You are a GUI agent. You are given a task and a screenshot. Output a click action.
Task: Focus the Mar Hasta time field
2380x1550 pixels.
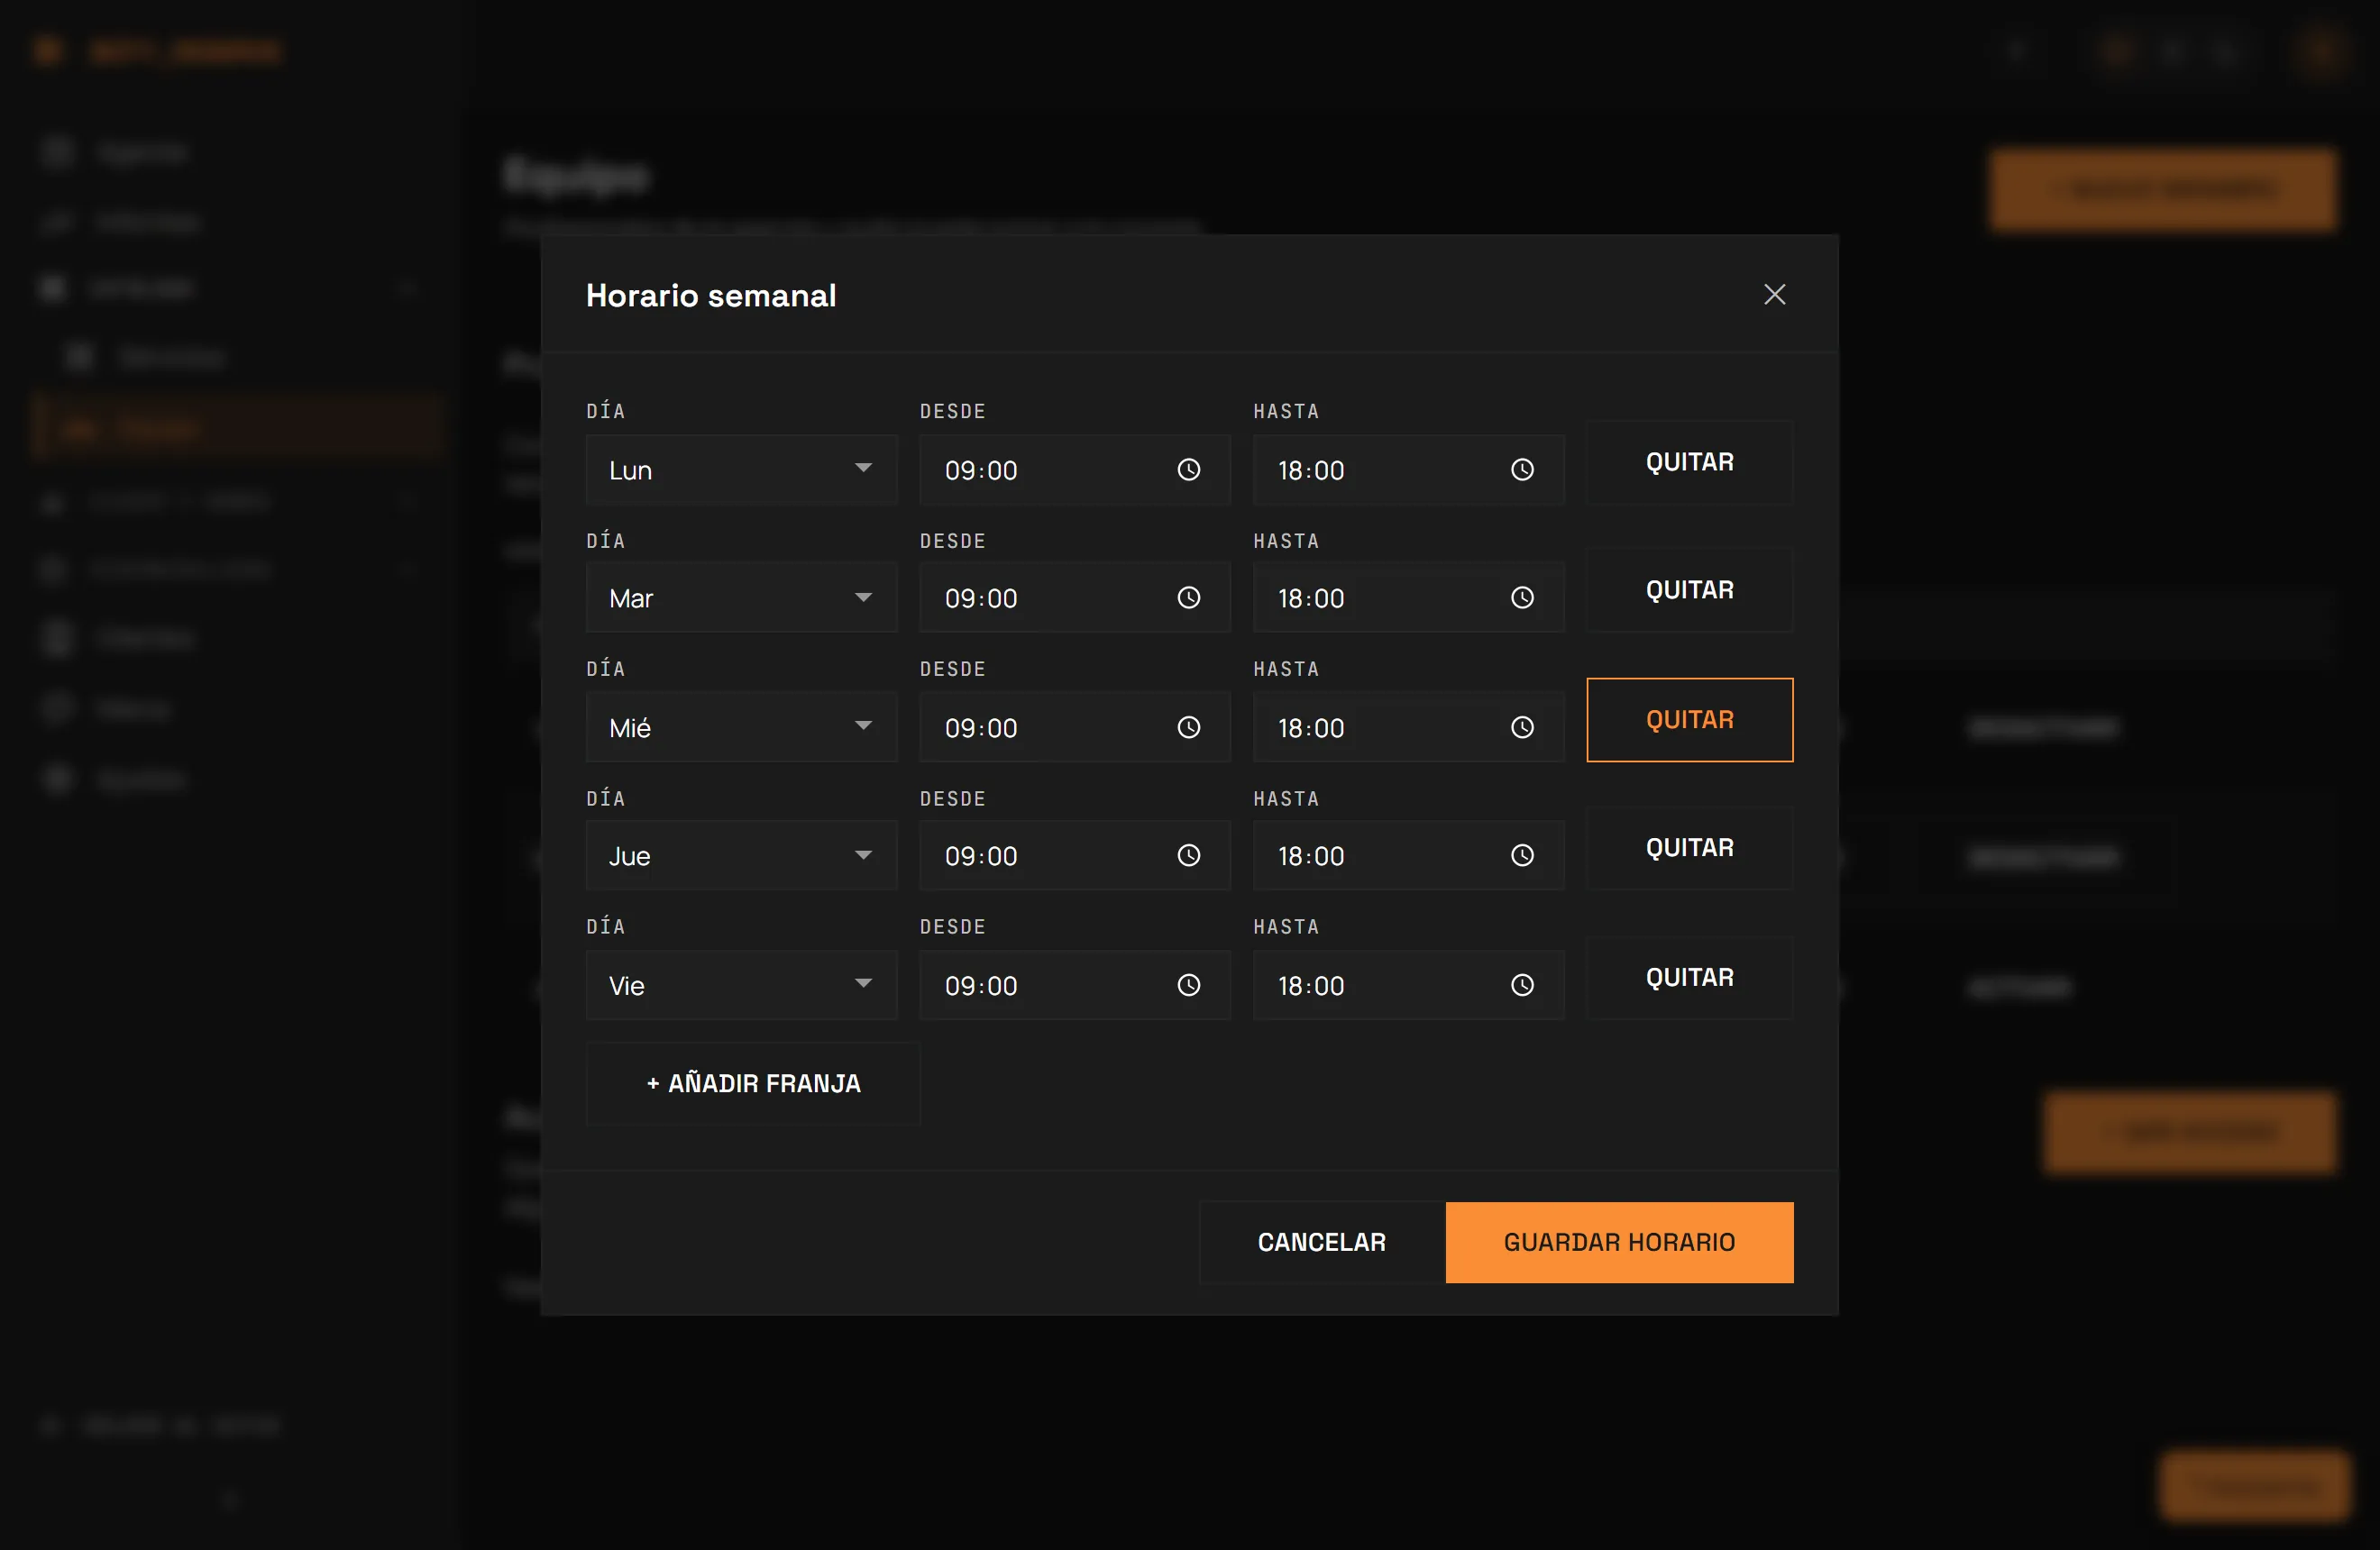click(1408, 597)
